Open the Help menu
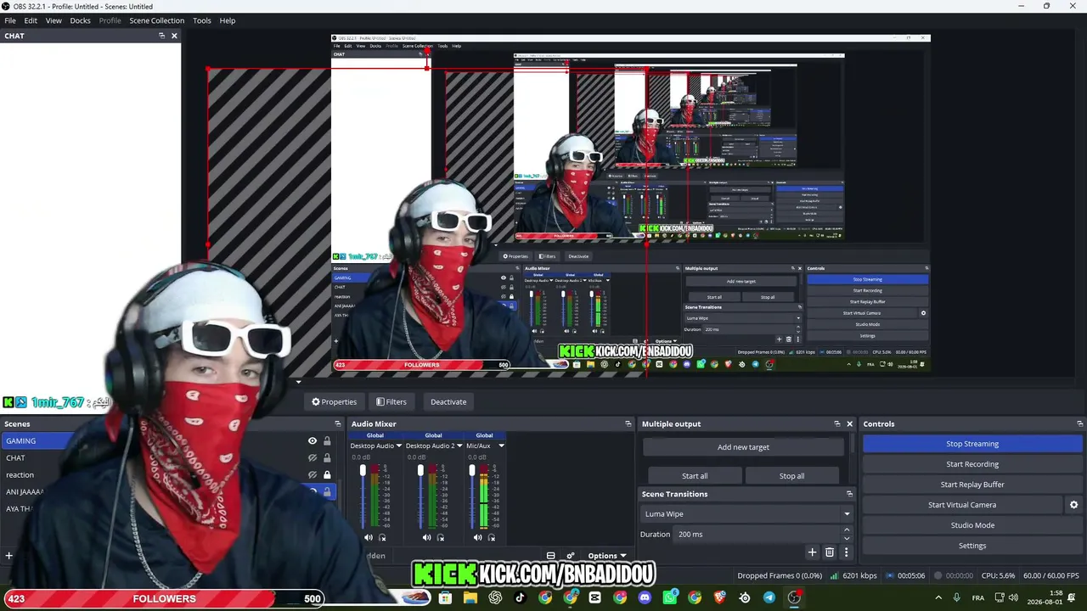Screen dimensions: 1087x611 point(228,20)
